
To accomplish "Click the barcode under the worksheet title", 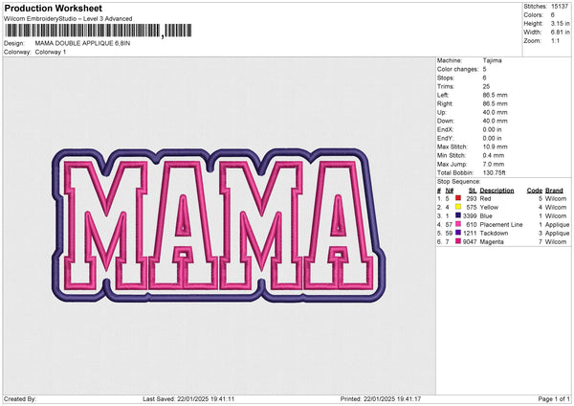I will 99,31.
